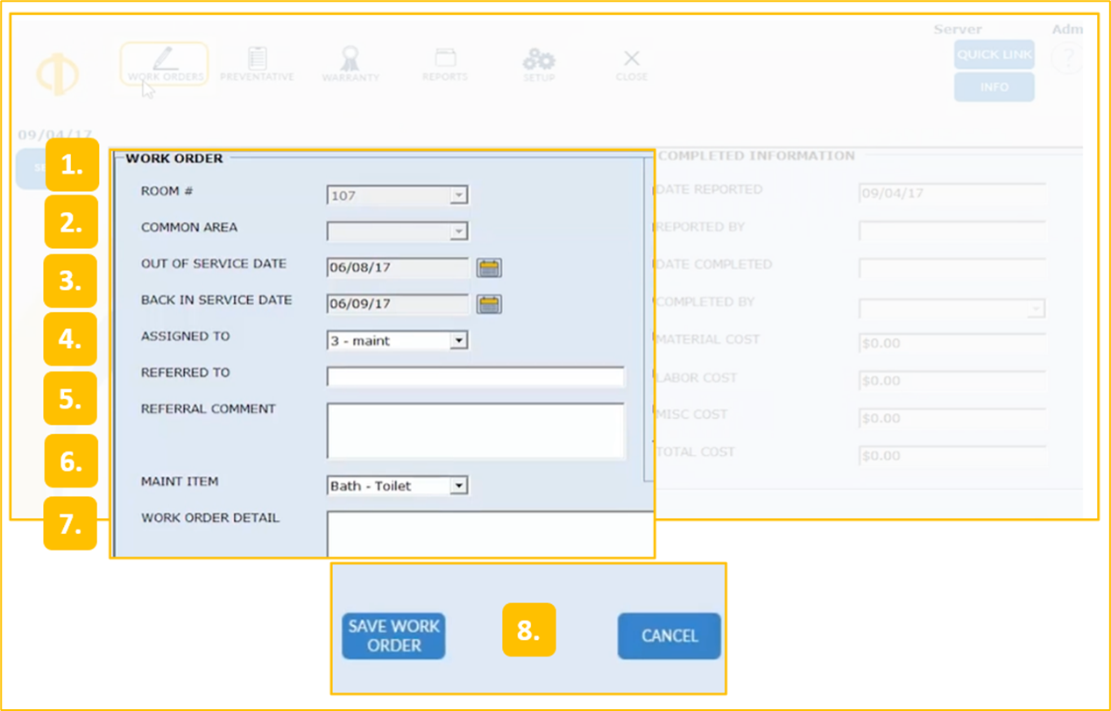
Task: Open calendar for Back in Service Date
Action: click(x=489, y=304)
